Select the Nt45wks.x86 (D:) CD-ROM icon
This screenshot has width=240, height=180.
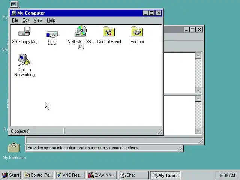coord(81,31)
